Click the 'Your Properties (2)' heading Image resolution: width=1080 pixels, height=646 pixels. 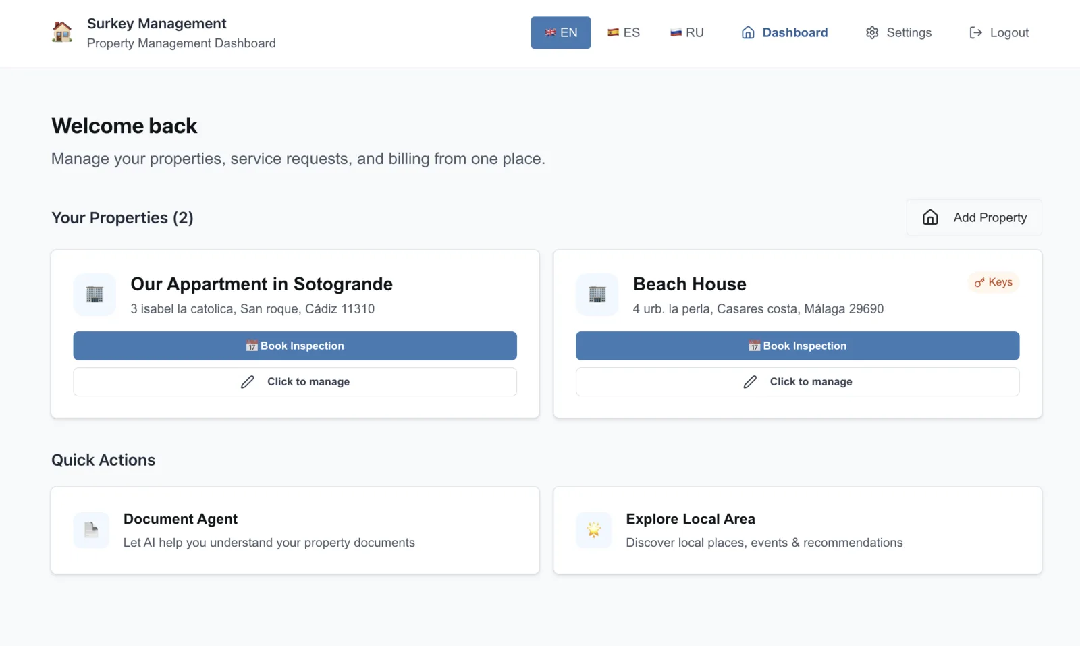point(122,218)
